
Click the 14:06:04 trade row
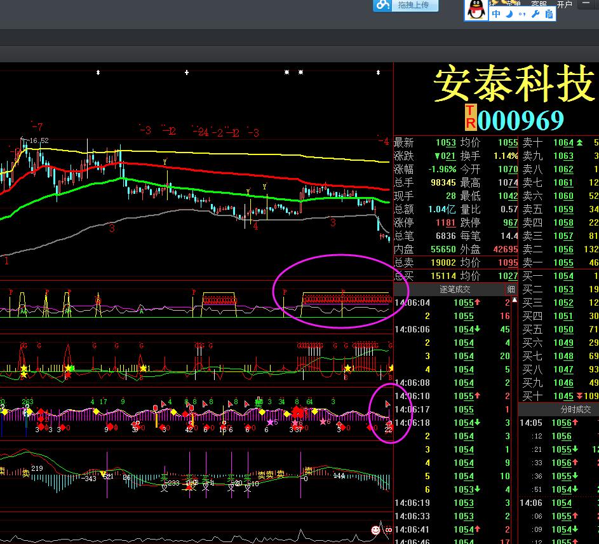click(452, 303)
